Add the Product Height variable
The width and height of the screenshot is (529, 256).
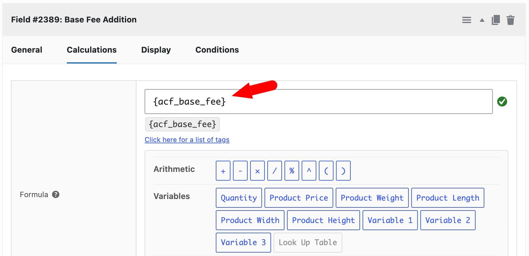click(x=324, y=220)
